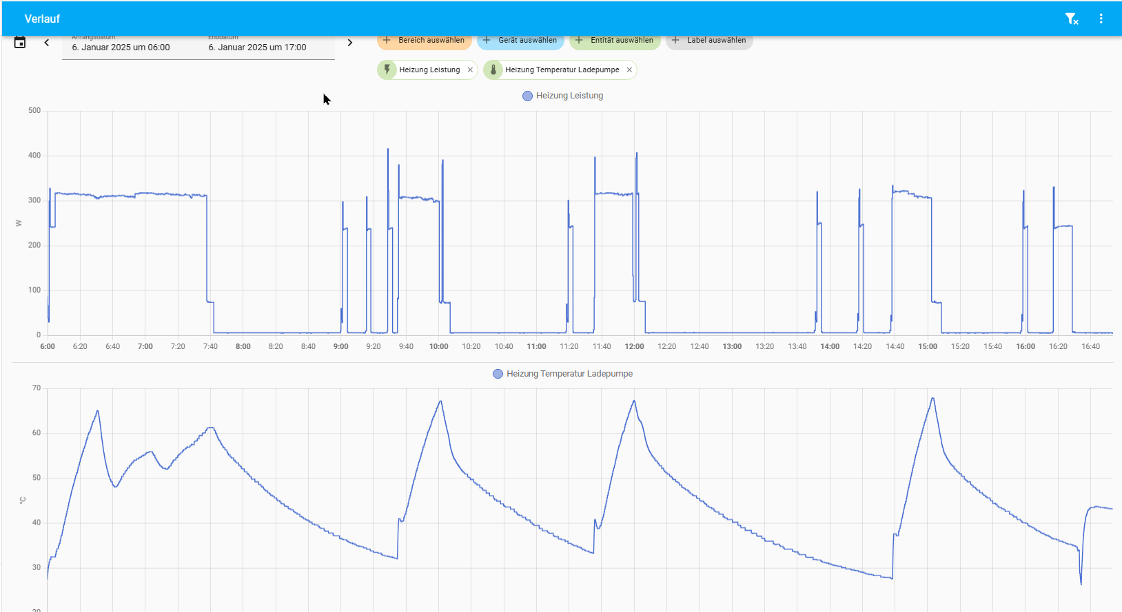Viewport: 1122px width, 612px height.
Task: Remove the Heizung Temperatur Ladepumpe chip
Action: click(x=629, y=70)
